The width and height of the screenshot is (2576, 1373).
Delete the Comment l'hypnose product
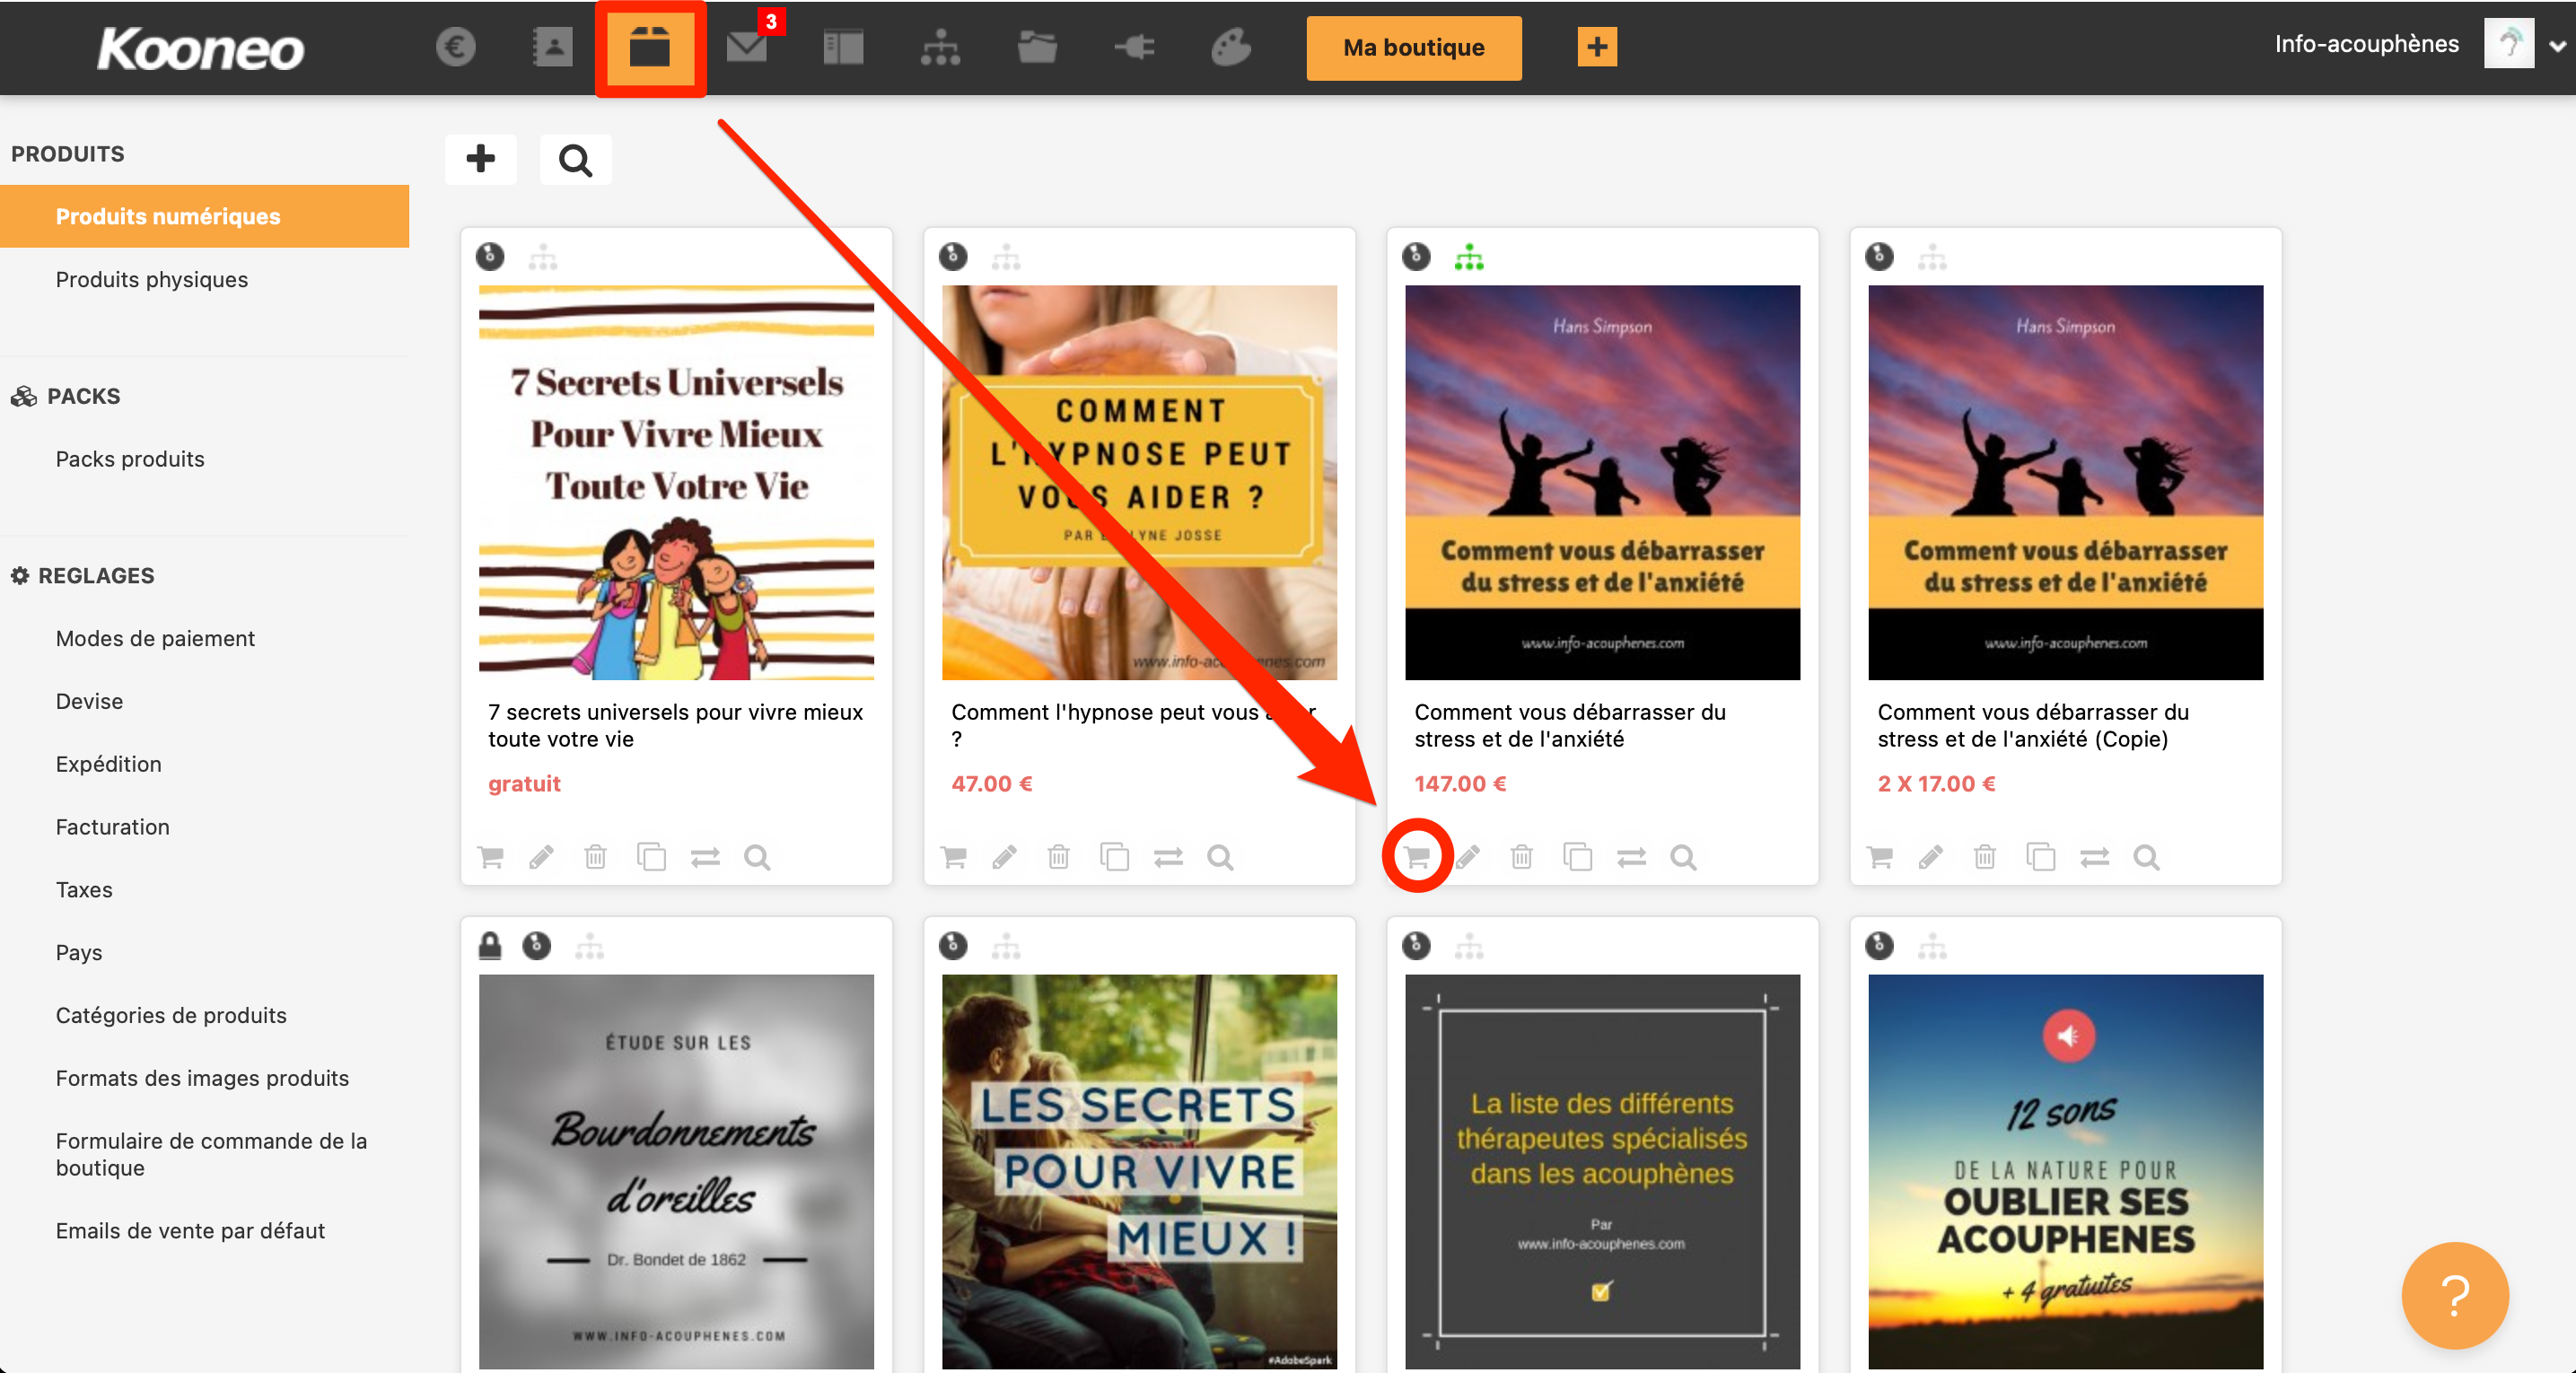[1058, 857]
